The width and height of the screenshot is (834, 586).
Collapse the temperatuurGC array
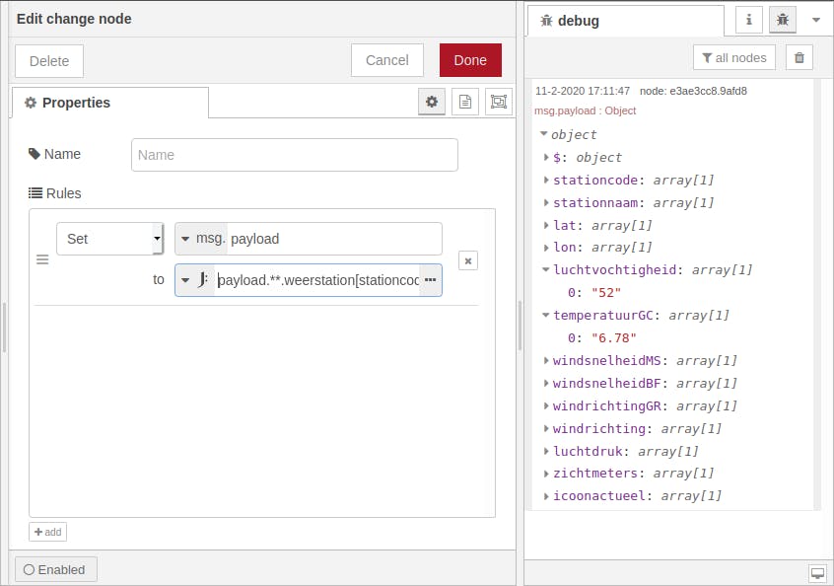tap(545, 316)
